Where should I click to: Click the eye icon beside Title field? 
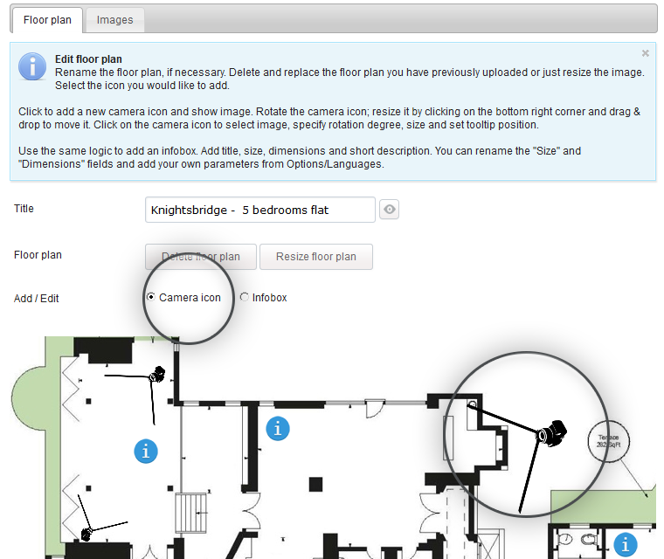[389, 210]
